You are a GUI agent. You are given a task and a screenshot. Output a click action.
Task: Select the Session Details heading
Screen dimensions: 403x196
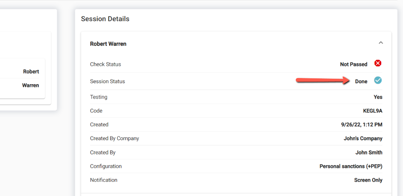coord(105,19)
